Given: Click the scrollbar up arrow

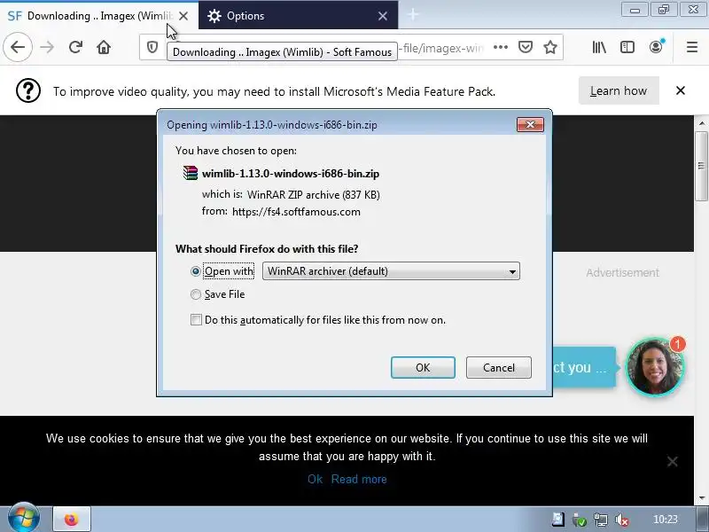Looking at the screenshot, I should [701, 123].
